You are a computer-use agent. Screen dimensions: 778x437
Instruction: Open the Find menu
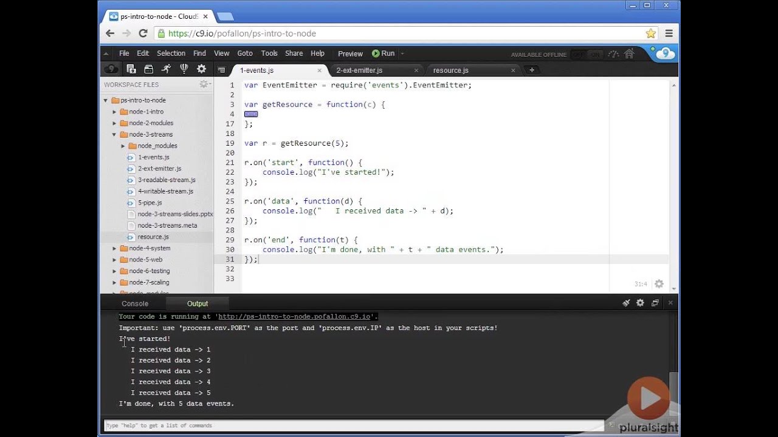[199, 53]
